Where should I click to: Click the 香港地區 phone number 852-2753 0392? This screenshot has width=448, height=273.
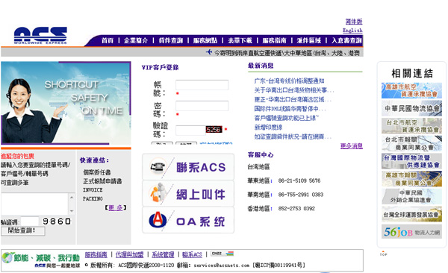point(296,208)
